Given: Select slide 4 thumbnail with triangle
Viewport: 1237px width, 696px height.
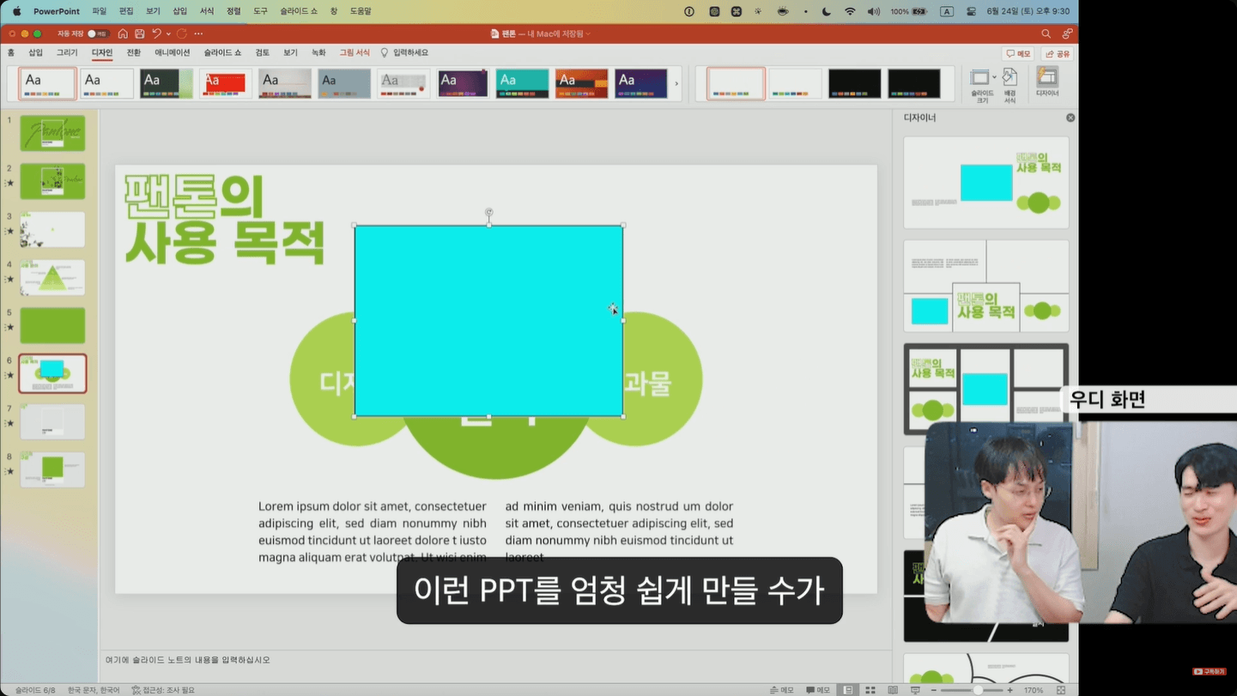Looking at the screenshot, I should point(52,277).
